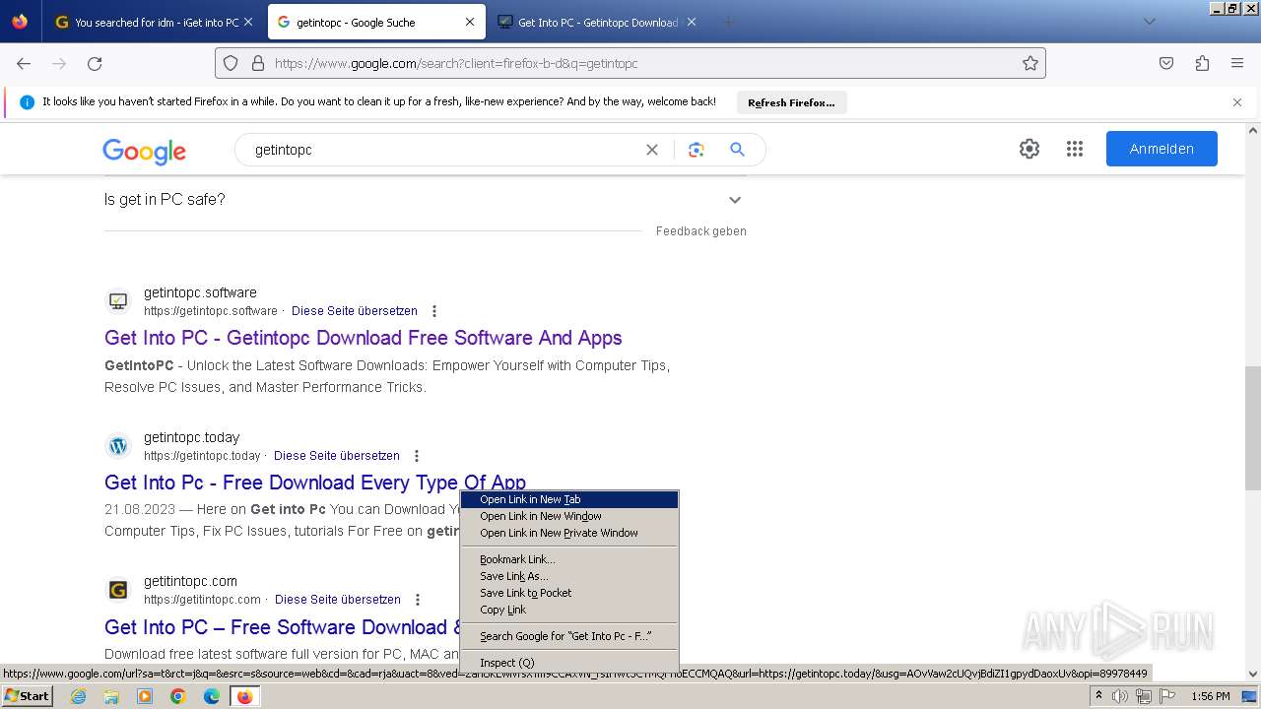Open more options for getintopc.today result

coord(416,456)
